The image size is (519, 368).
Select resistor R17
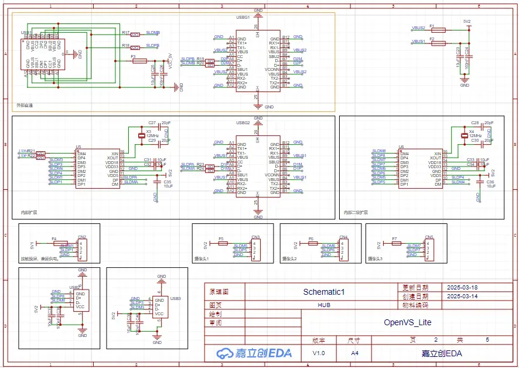(135, 35)
